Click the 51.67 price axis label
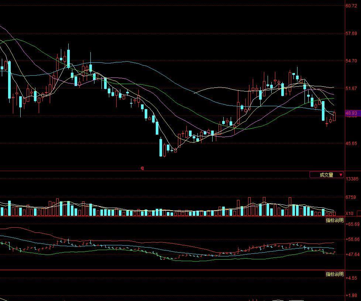The height and width of the screenshot is (301, 361). [351, 89]
